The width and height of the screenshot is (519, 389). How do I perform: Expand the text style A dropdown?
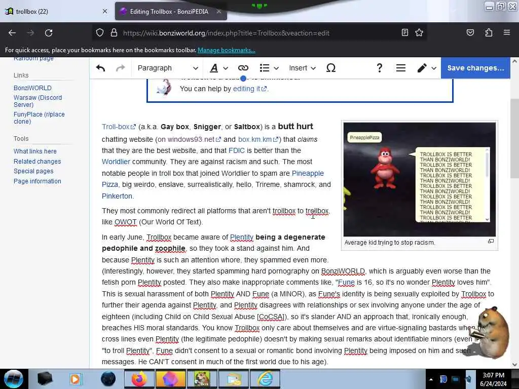(219, 68)
